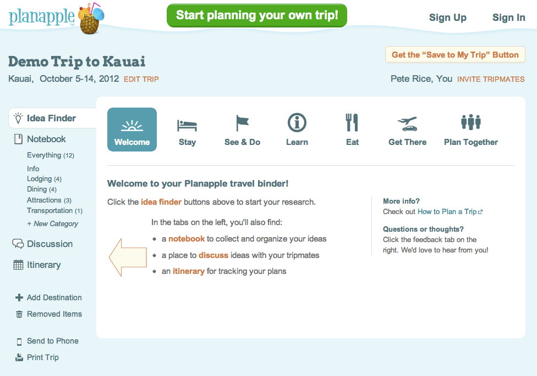
Task: Select the Learn info icon
Action: 297,123
